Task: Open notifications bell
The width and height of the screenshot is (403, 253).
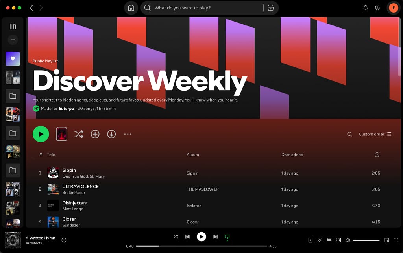Action: coord(366,8)
